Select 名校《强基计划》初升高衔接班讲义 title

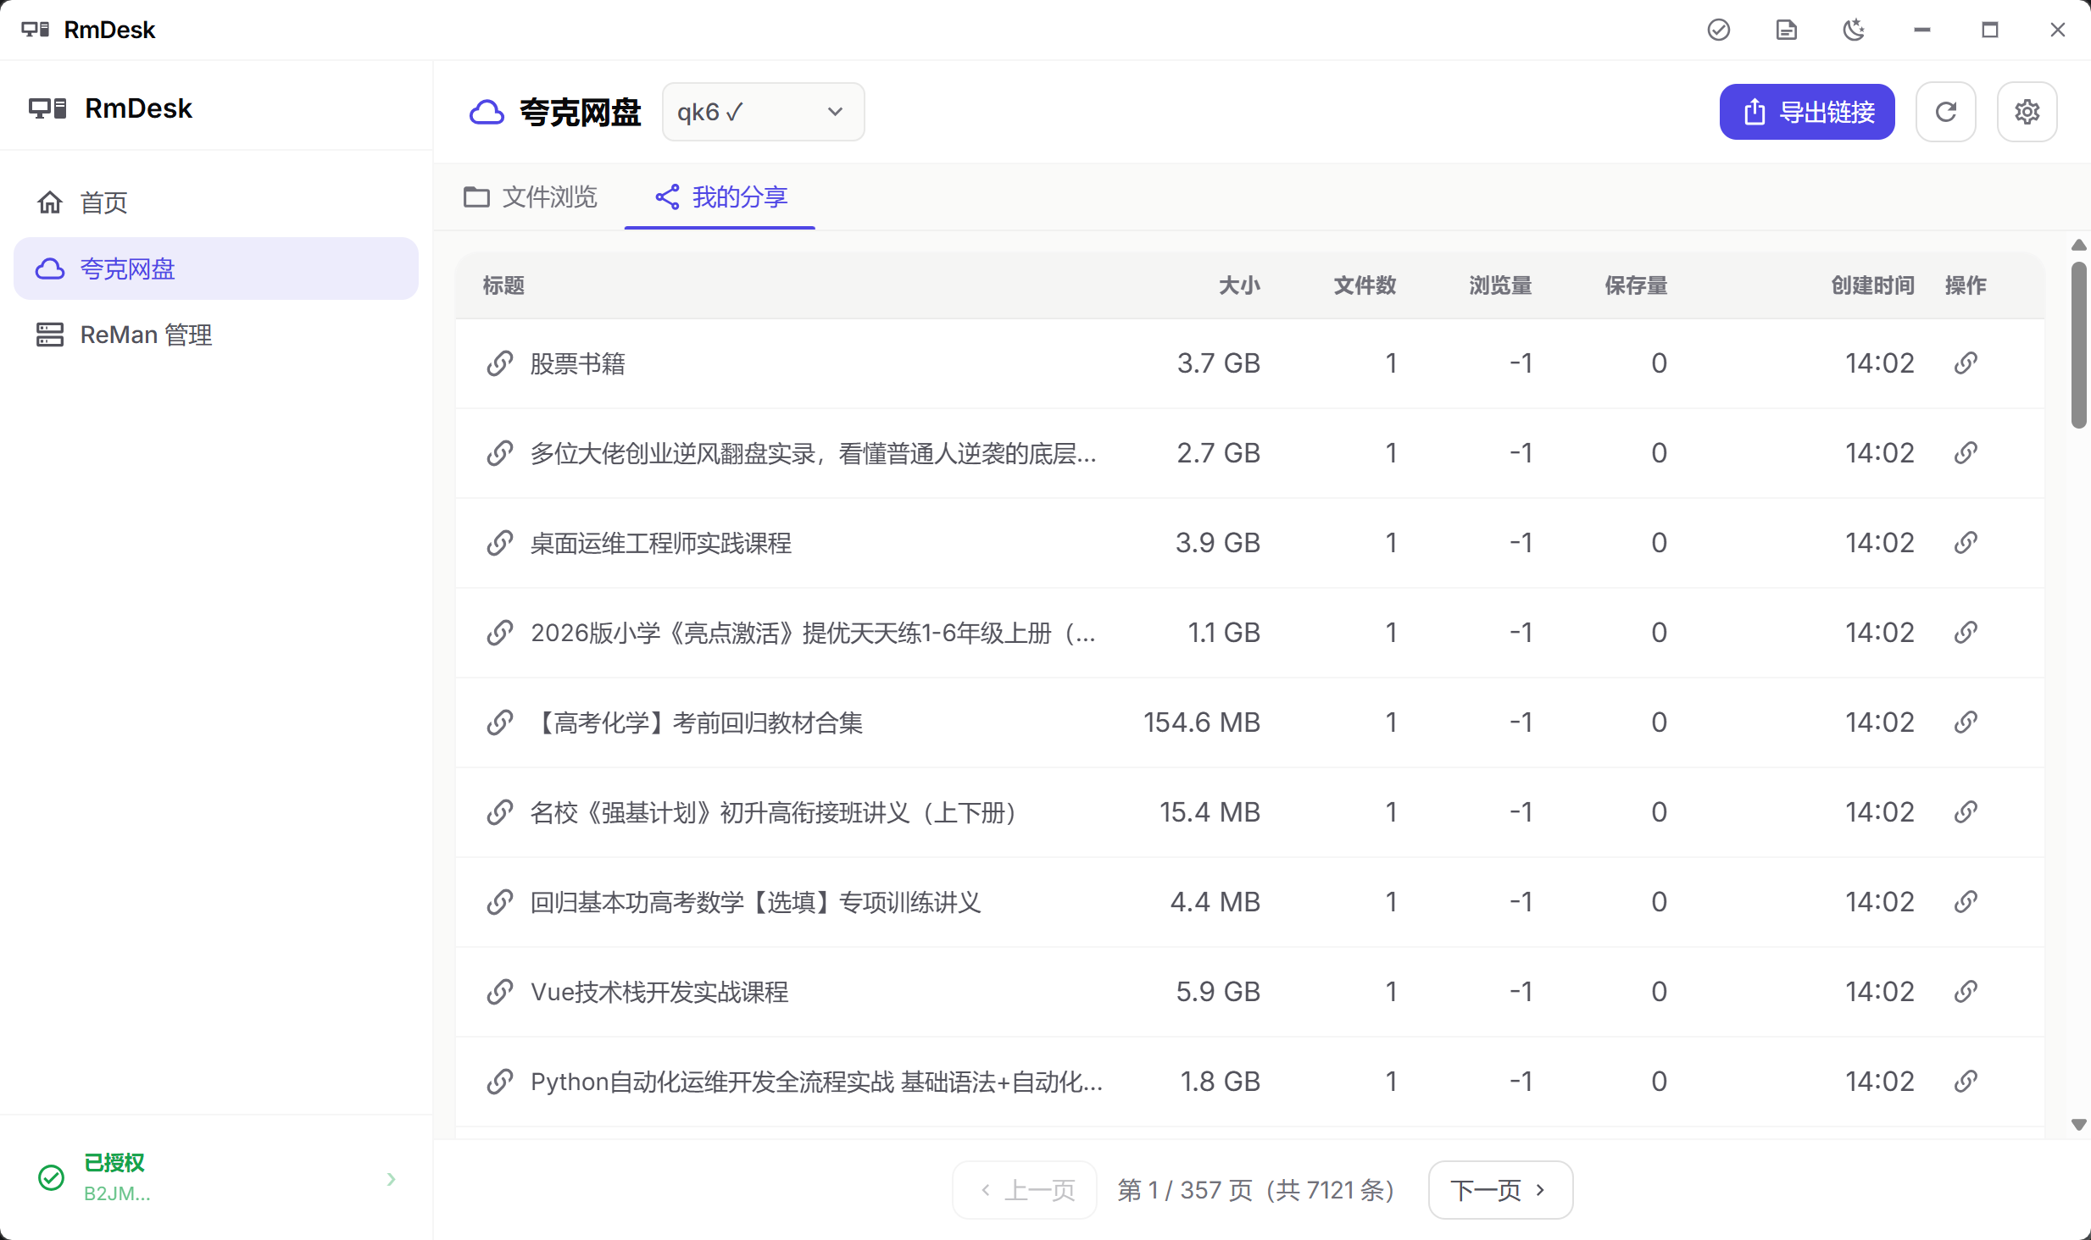(x=773, y=813)
